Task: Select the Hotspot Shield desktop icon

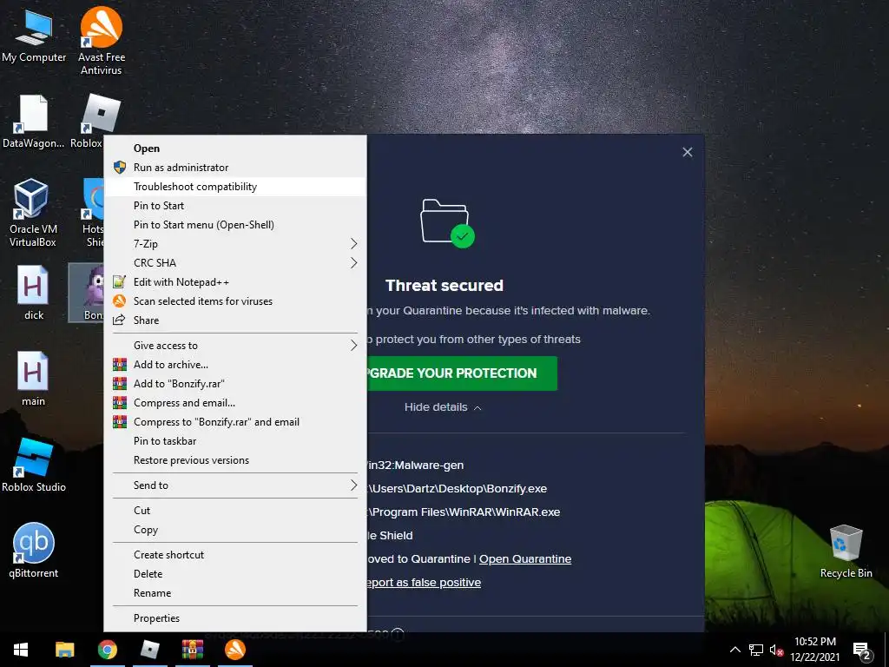Action: (93, 213)
